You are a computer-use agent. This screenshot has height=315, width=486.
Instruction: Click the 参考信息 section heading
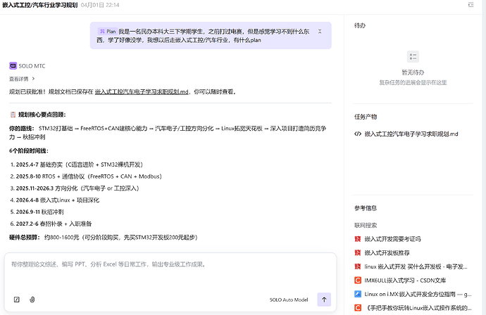(366, 208)
